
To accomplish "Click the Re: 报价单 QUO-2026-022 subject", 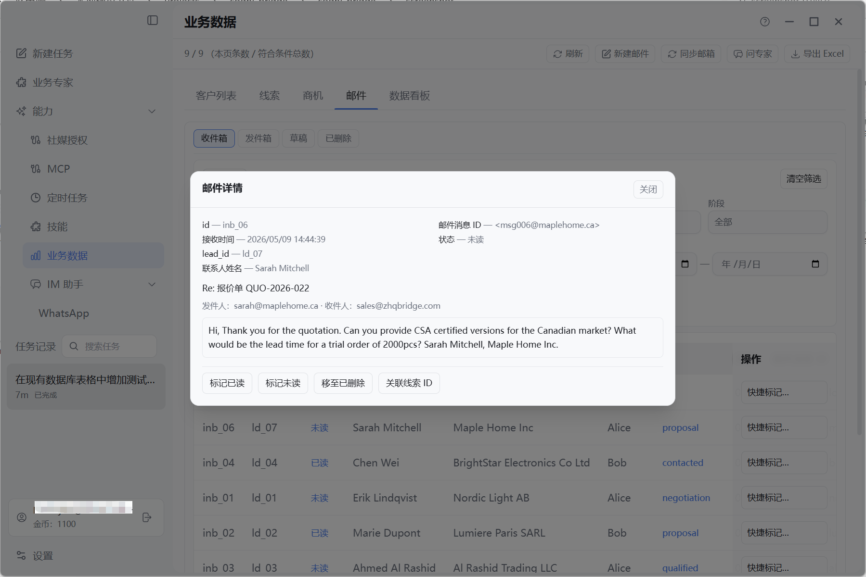I will point(256,288).
